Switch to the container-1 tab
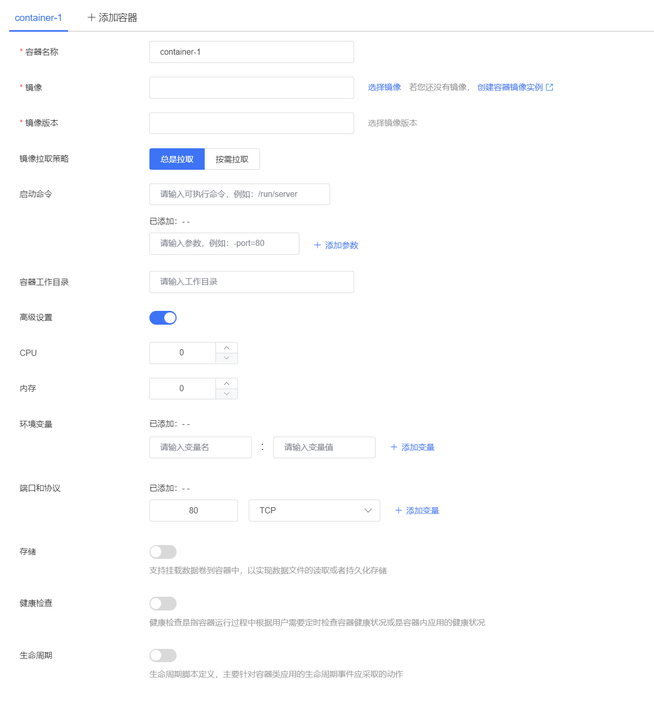The height and width of the screenshot is (701, 654). pyautogui.click(x=38, y=18)
